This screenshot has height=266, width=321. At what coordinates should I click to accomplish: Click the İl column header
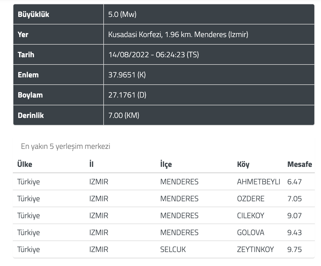(91, 164)
